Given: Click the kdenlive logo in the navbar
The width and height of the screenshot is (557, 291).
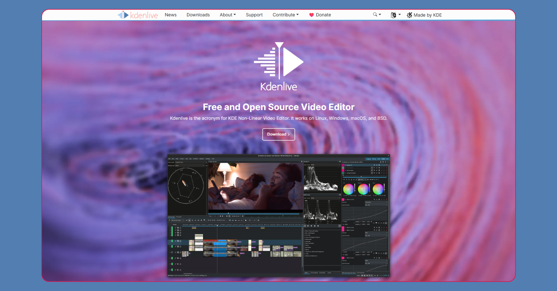Looking at the screenshot, I should click(138, 15).
